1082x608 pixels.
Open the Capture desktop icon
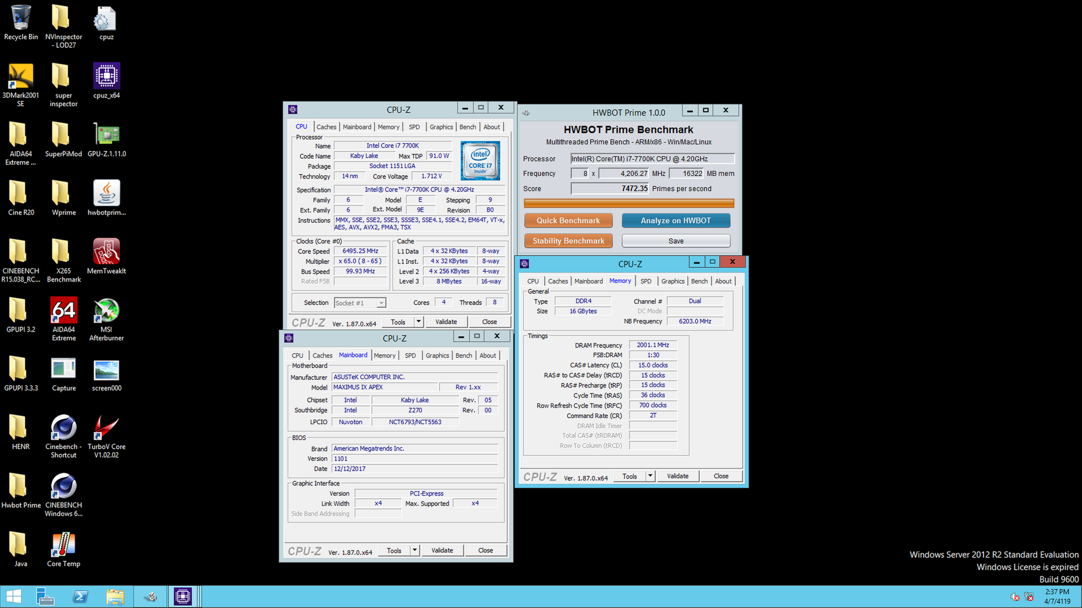point(64,374)
